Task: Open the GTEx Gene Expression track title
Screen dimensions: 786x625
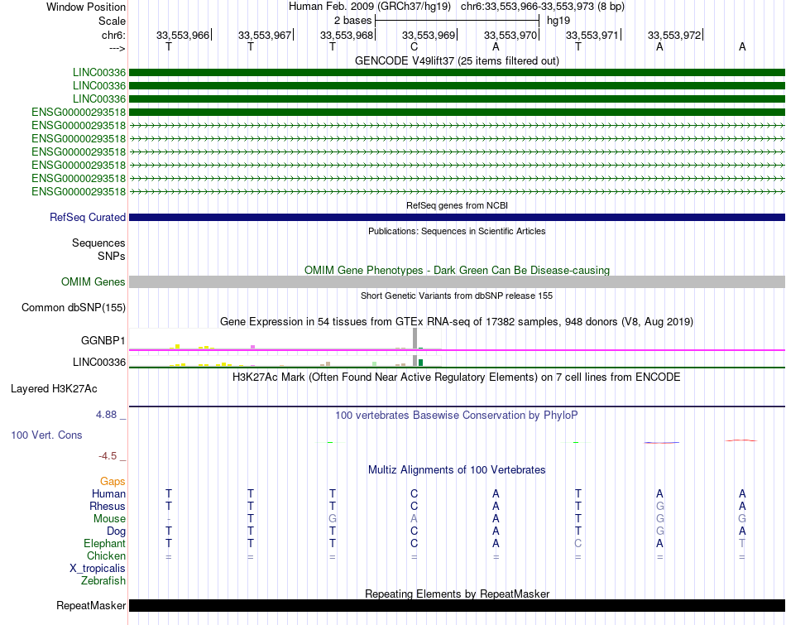Action: pos(457,321)
